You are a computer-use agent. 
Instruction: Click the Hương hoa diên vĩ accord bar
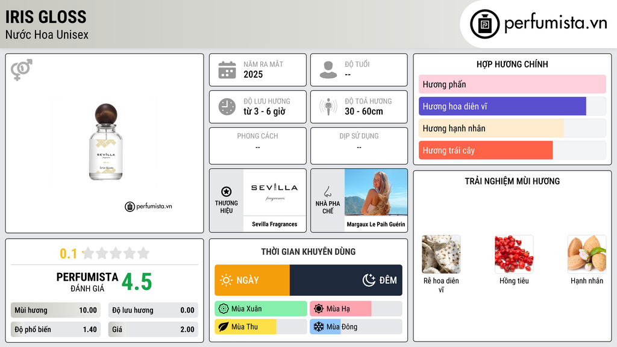512,106
